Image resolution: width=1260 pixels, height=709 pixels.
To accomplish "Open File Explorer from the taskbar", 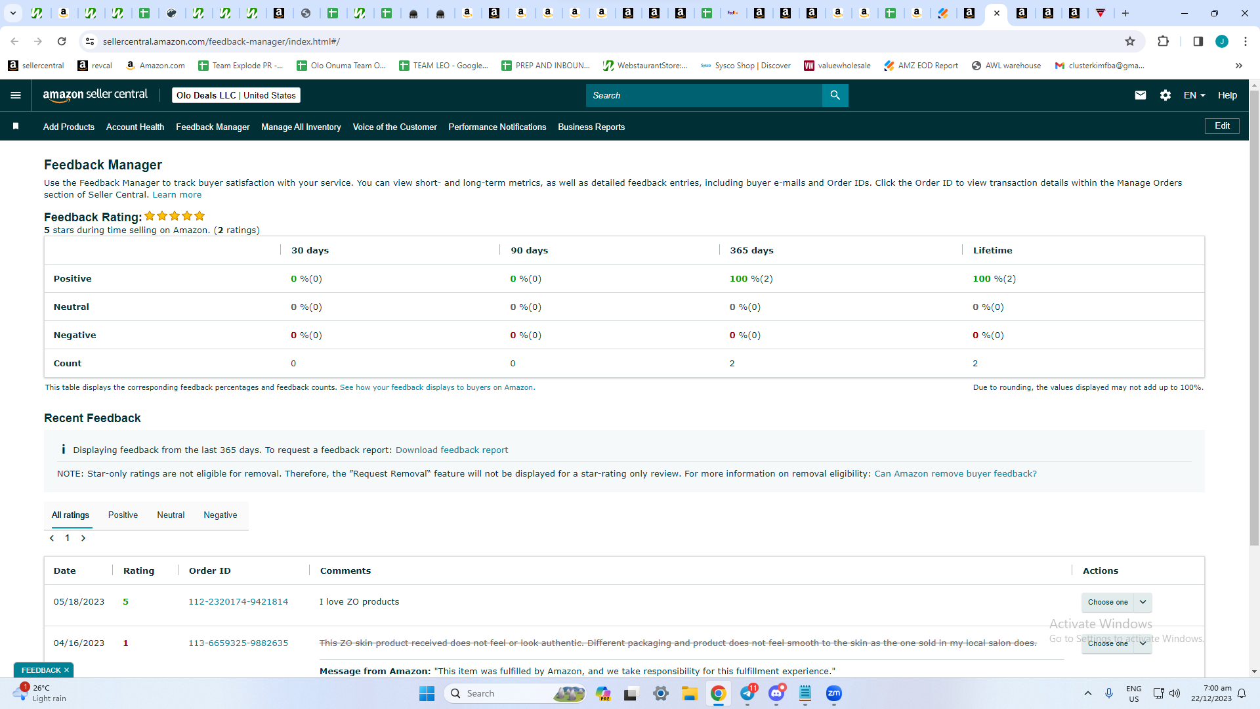I will [x=689, y=693].
